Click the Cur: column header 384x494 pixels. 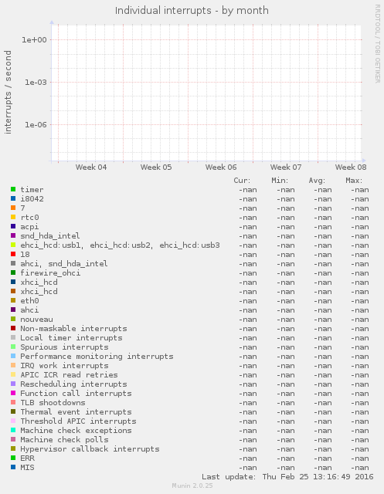point(242,181)
